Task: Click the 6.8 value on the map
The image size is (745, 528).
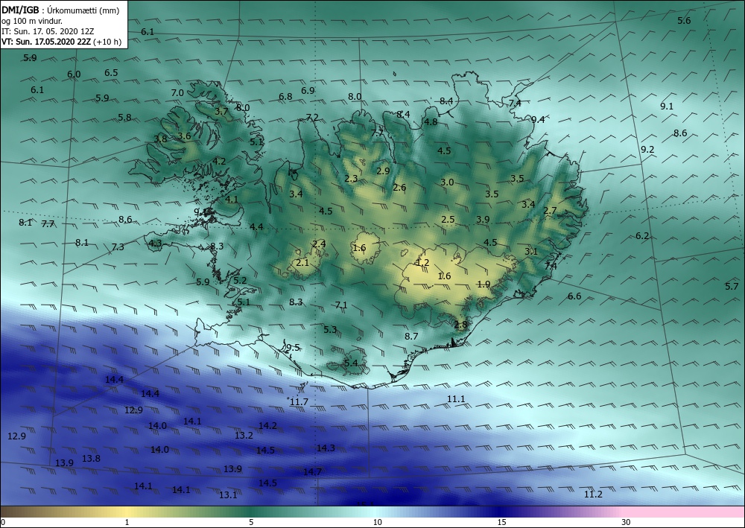Action: [x=285, y=96]
